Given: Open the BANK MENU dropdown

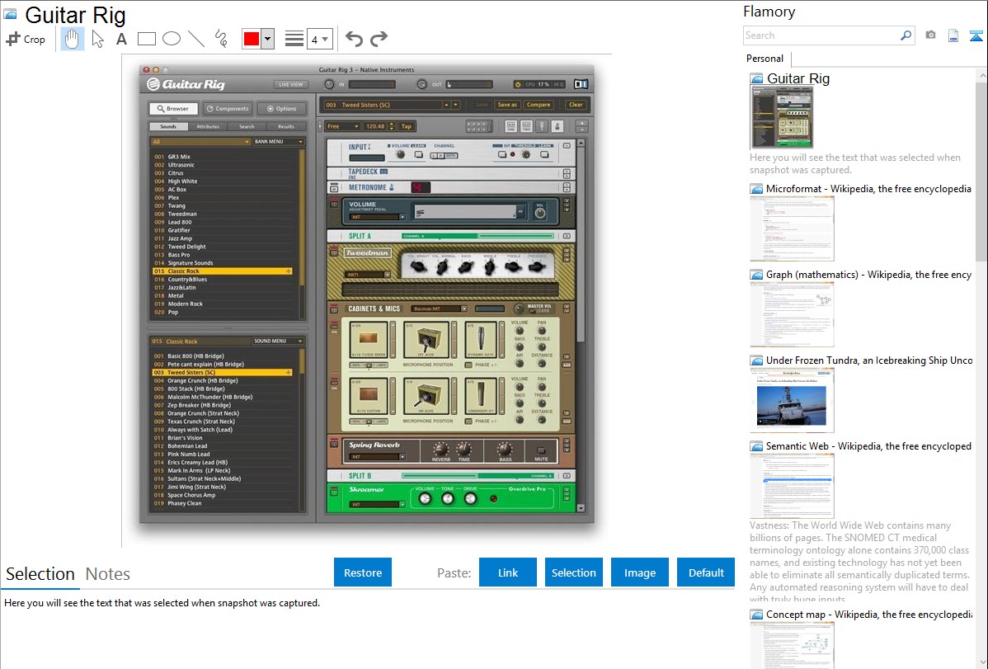Looking at the screenshot, I should click(x=278, y=142).
